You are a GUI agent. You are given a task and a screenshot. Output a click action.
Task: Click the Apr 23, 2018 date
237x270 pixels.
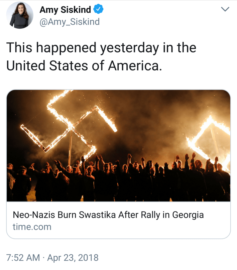coord(73,258)
